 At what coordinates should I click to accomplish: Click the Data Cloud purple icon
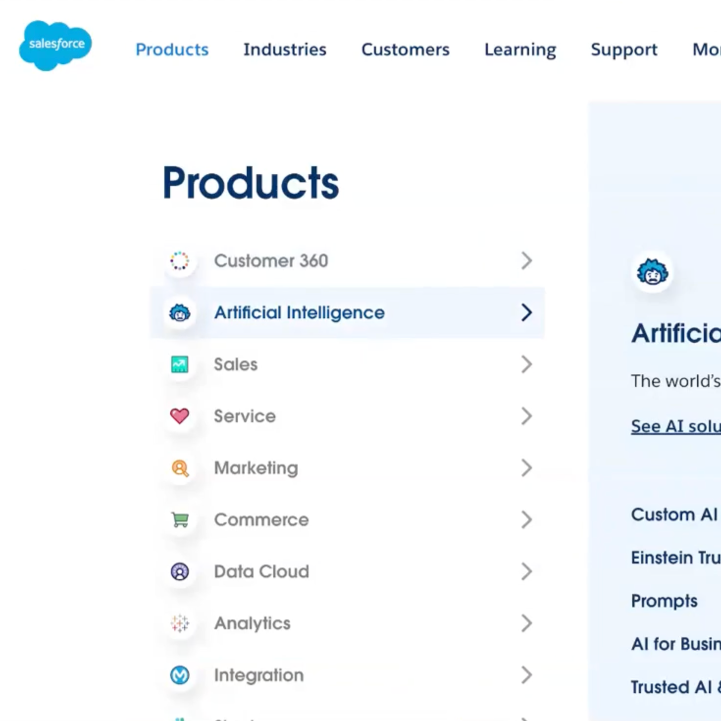[x=180, y=572]
